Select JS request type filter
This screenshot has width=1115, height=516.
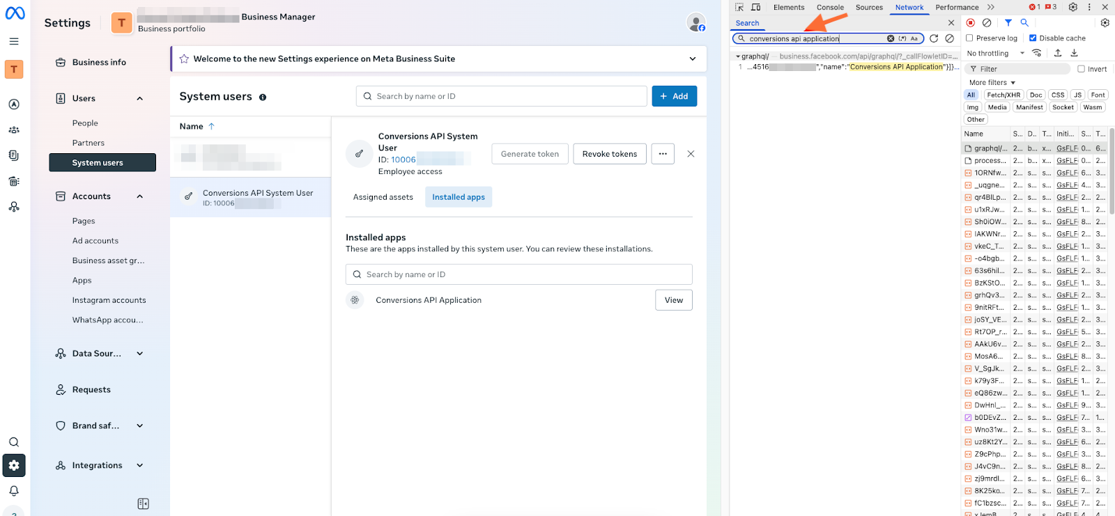click(1077, 95)
